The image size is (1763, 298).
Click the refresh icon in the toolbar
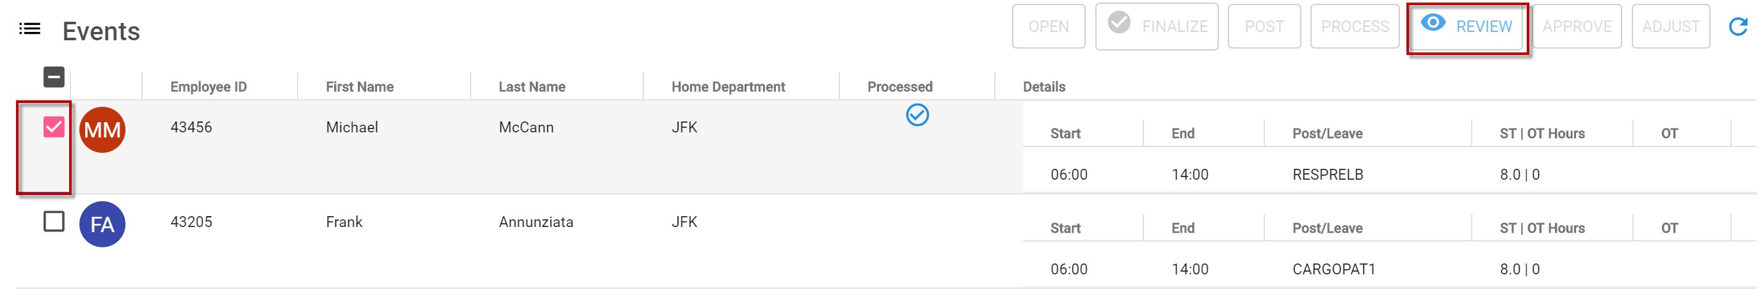pyautogui.click(x=1737, y=27)
